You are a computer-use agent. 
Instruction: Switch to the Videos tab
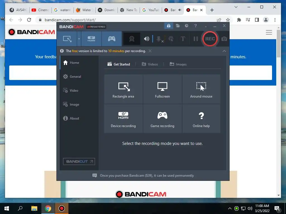pos(150,64)
